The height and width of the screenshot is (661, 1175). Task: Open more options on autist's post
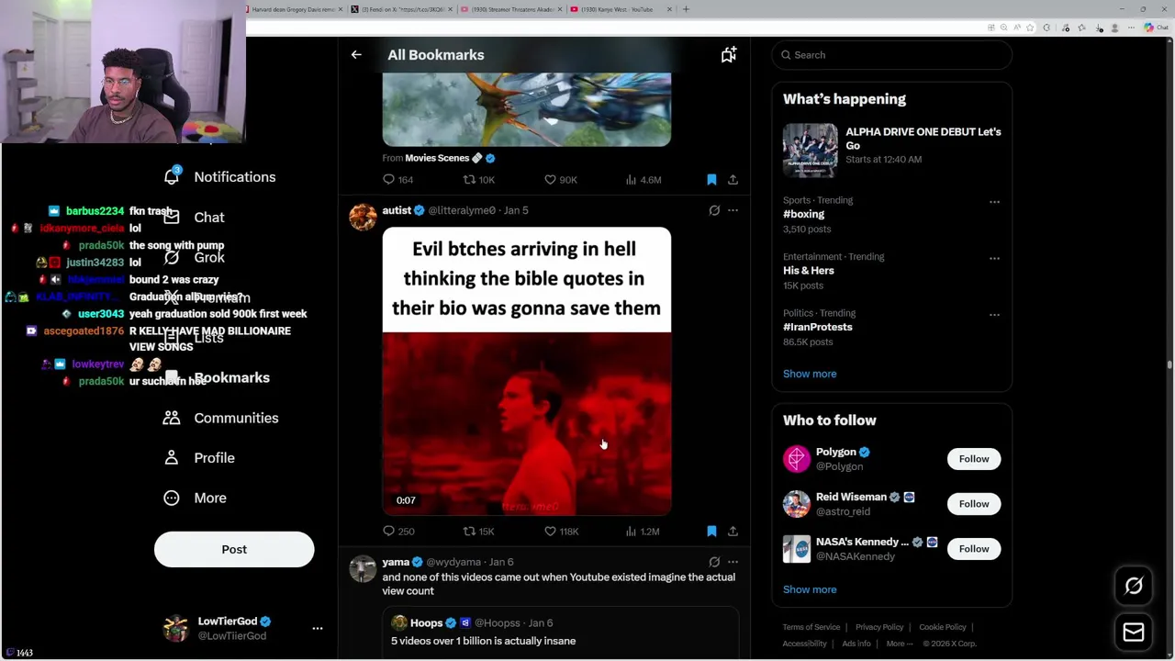coord(733,210)
